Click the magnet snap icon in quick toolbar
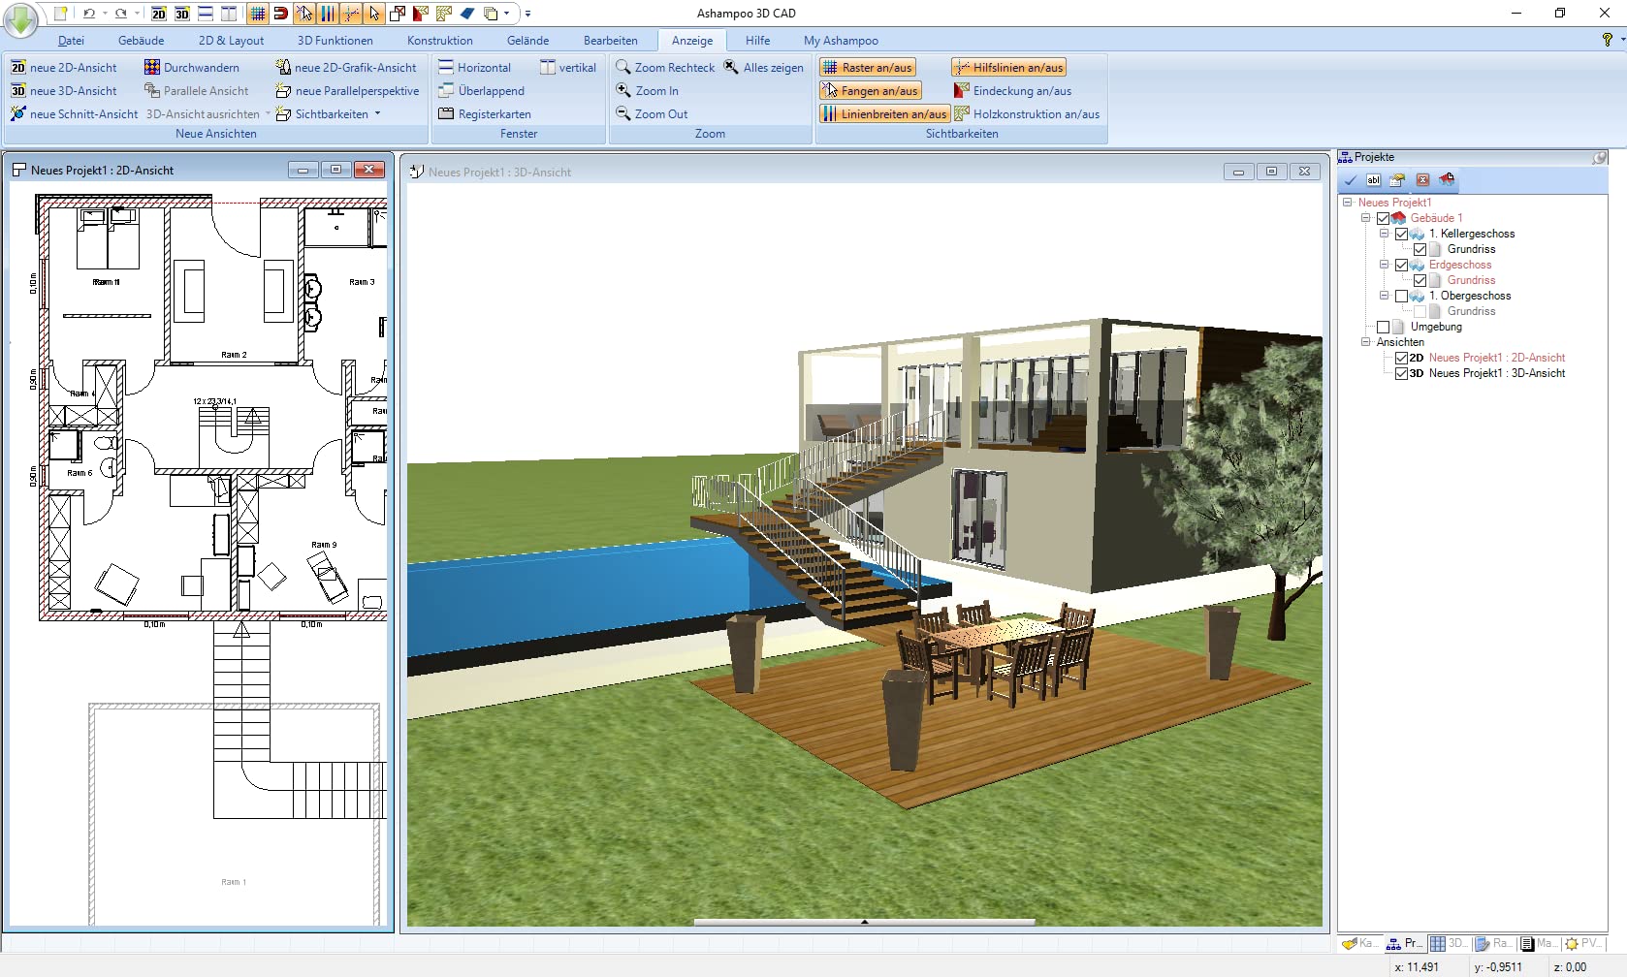The image size is (1627, 977). click(280, 14)
